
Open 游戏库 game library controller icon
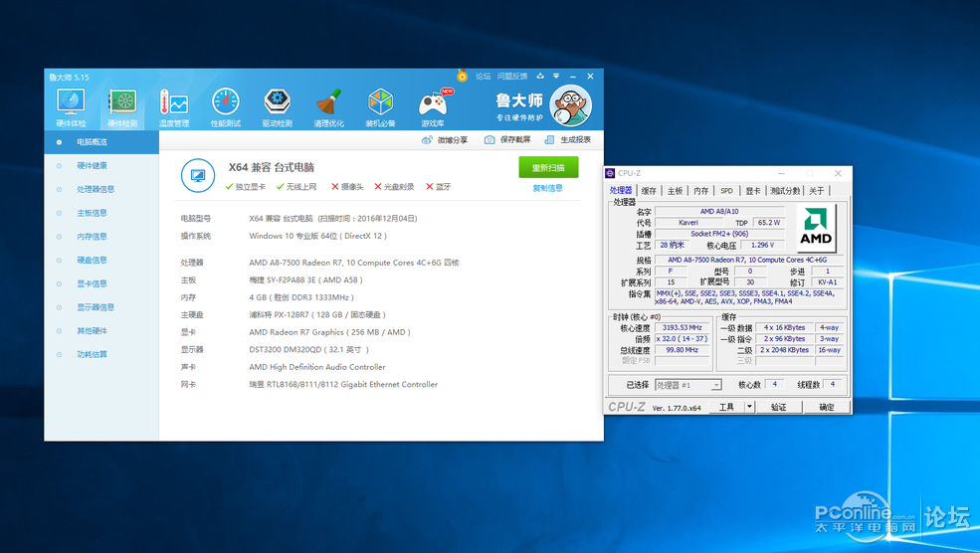click(433, 107)
